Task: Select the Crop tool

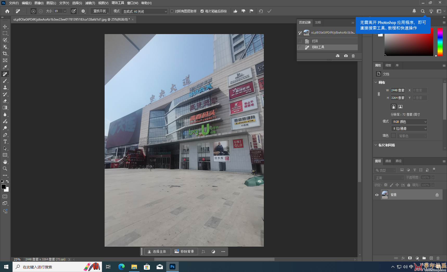Action: point(5,54)
